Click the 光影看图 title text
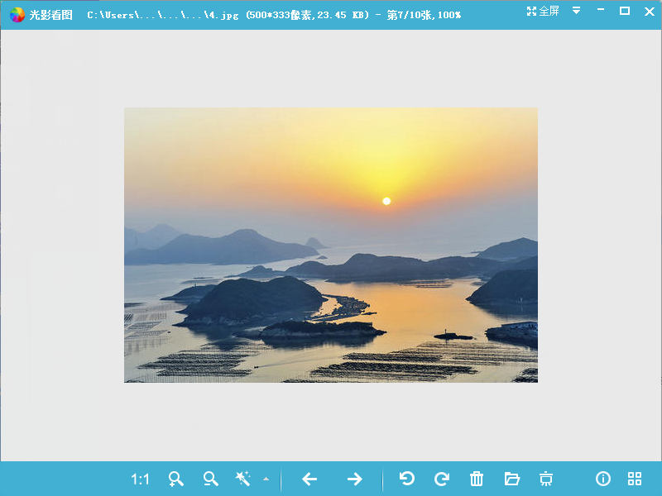The height and width of the screenshot is (496, 662). 50,15
